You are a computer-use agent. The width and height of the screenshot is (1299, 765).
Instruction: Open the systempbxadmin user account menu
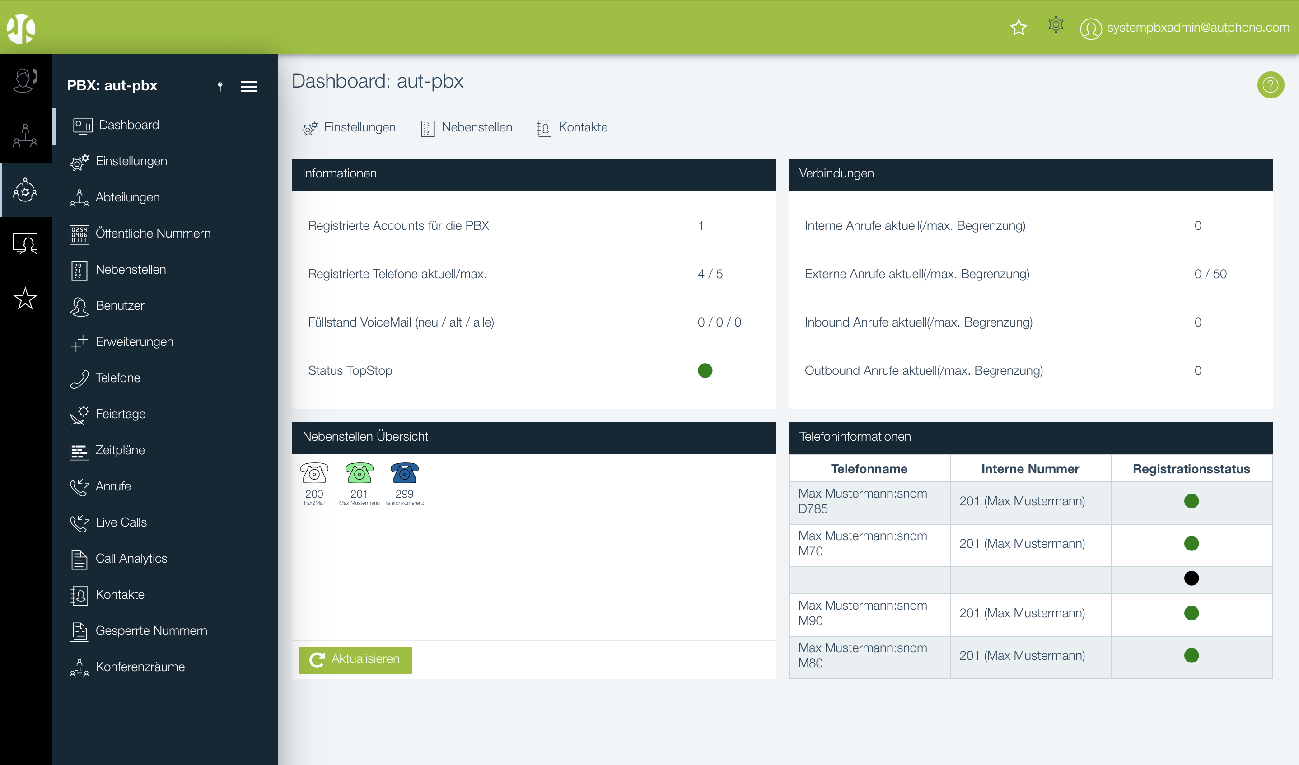point(1184,28)
